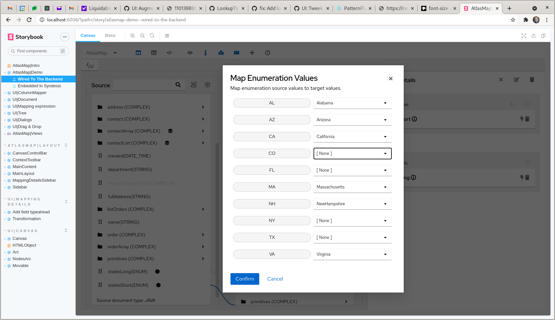
Task: Expand the address (COMPLEX) field
Action: [x=203, y=107]
